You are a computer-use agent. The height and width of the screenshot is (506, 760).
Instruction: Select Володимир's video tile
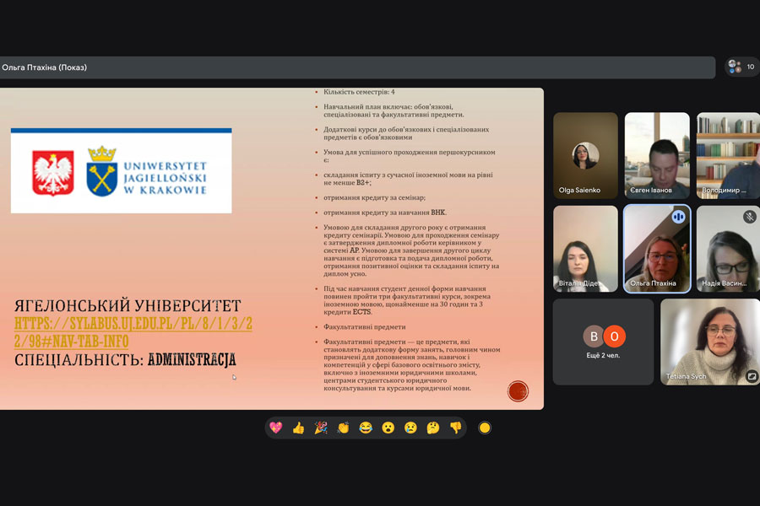click(x=728, y=155)
